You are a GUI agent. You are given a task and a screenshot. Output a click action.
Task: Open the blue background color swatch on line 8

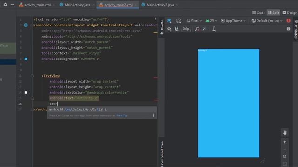pyautogui.click(x=26, y=59)
